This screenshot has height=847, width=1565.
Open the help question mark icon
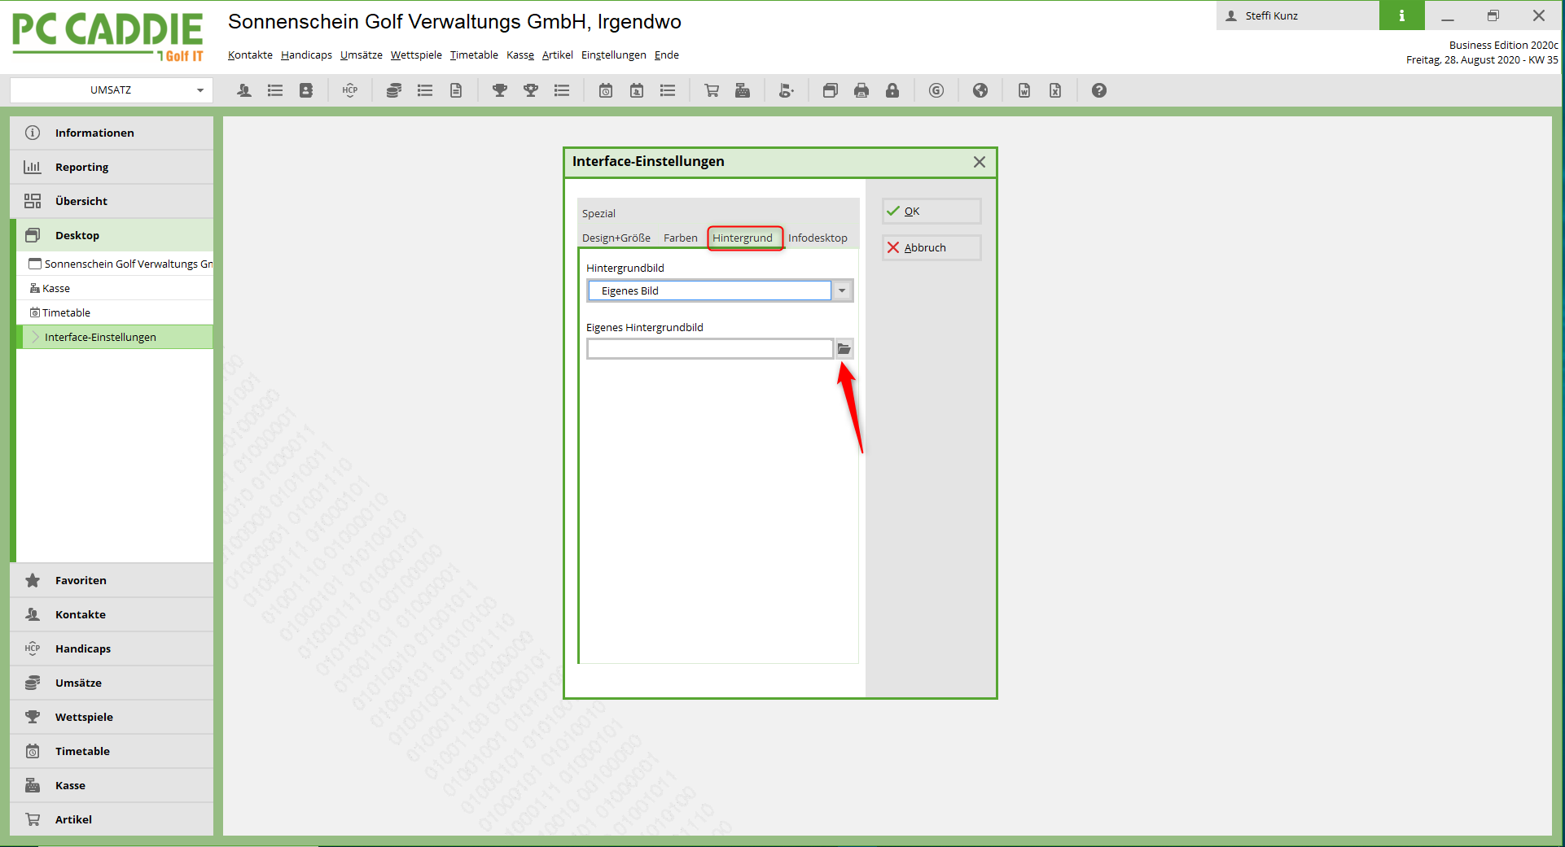coord(1099,90)
